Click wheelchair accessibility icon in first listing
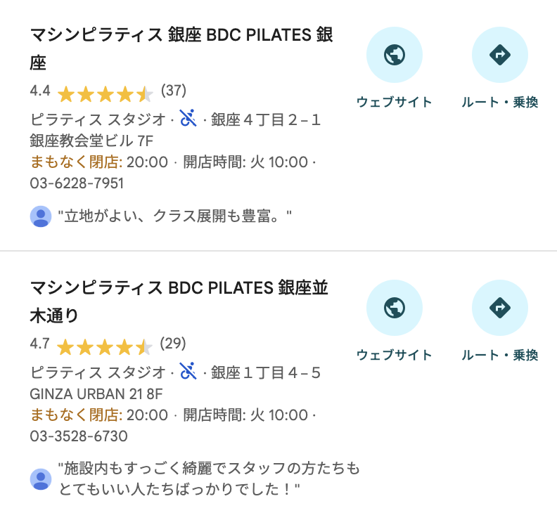Image resolution: width=557 pixels, height=520 pixels. (188, 118)
